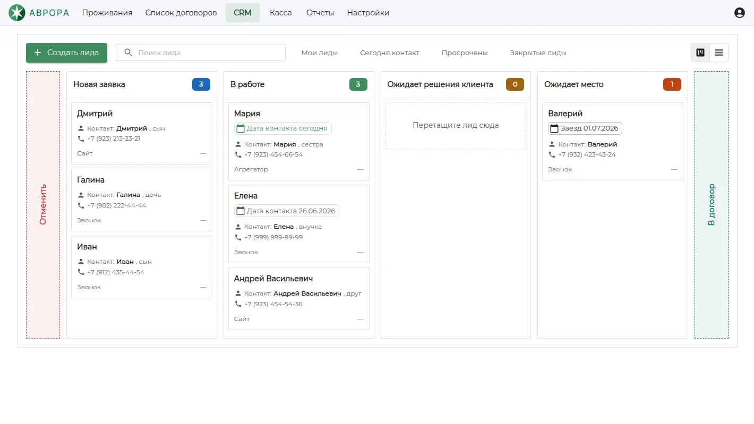Click phone icon on Елена card
The image size is (754, 424).
coord(238,237)
